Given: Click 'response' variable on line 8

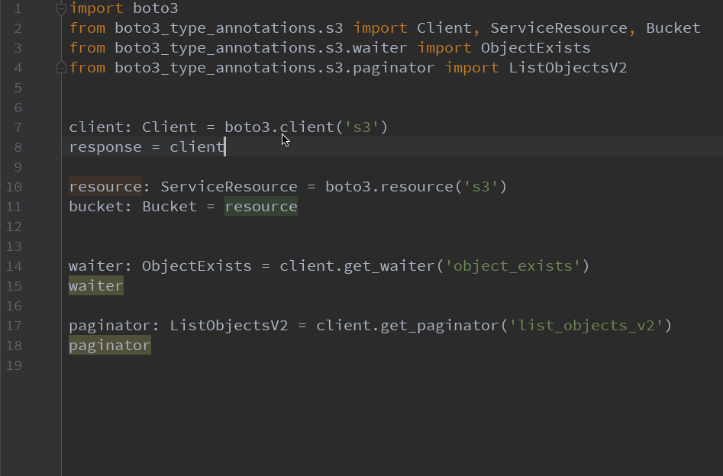Looking at the screenshot, I should tap(105, 147).
